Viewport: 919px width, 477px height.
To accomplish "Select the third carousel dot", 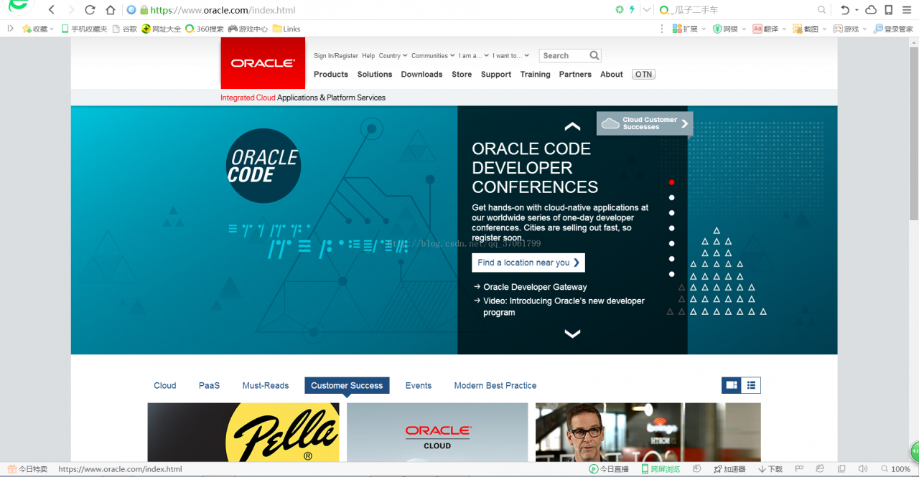I will pos(671,213).
